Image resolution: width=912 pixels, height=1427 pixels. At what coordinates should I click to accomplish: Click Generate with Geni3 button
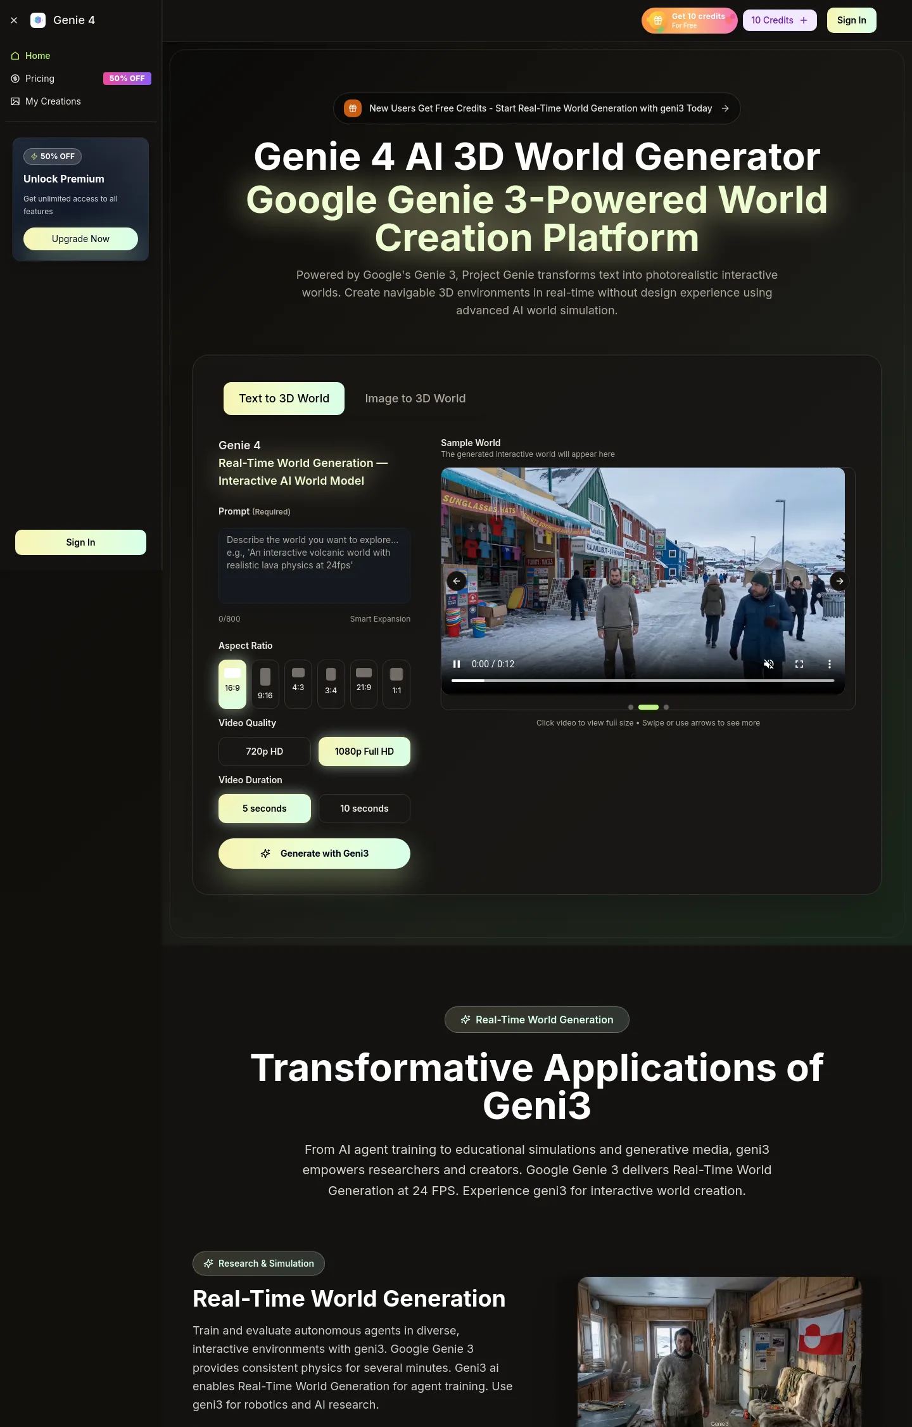click(314, 854)
